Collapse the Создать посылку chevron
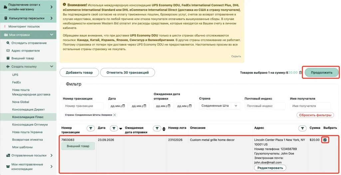The width and height of the screenshot is (341, 175). point(52,67)
